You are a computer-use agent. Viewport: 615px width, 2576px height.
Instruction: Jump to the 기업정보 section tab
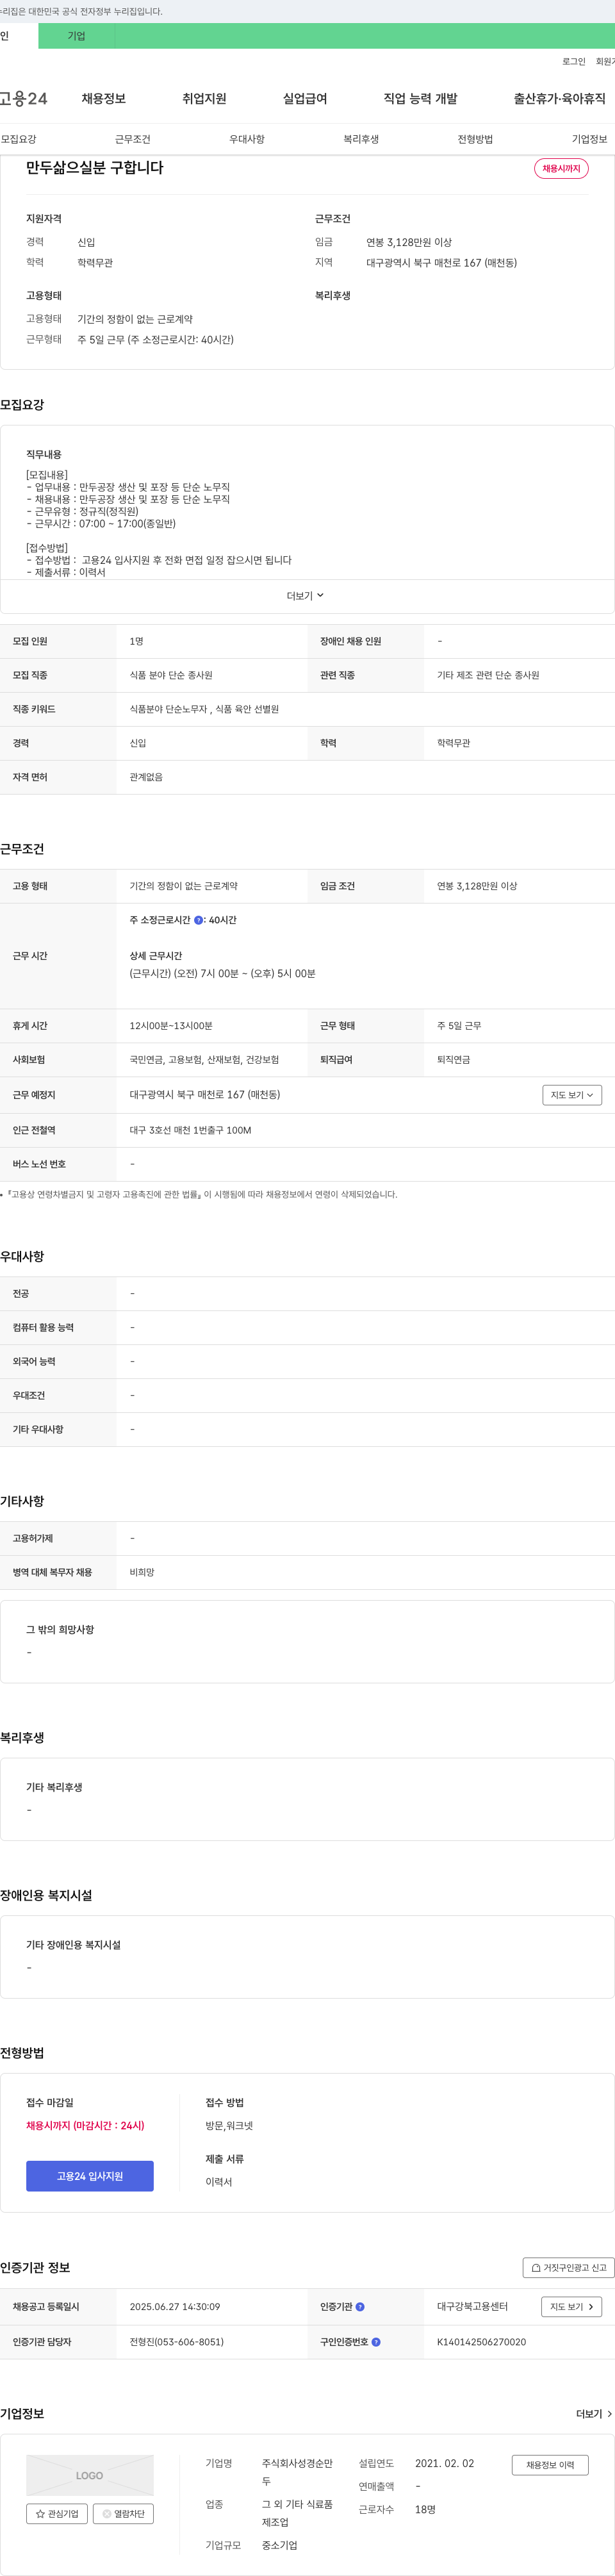point(589,139)
